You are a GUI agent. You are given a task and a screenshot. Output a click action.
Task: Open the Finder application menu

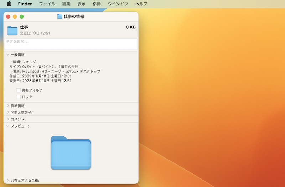[x=25, y=4]
